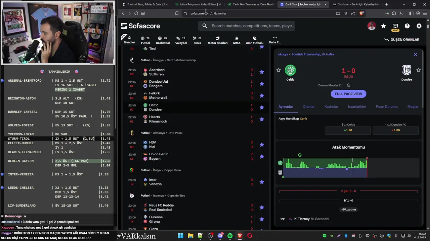Switch to the Maçlar tab

[413, 106]
